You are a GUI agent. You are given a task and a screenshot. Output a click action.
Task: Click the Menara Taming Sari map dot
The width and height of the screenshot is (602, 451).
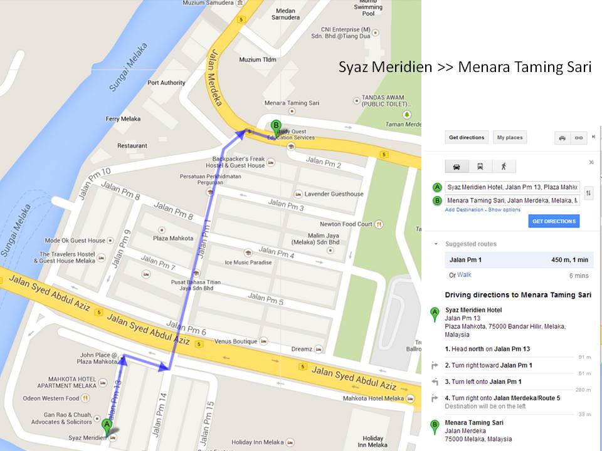click(x=292, y=111)
